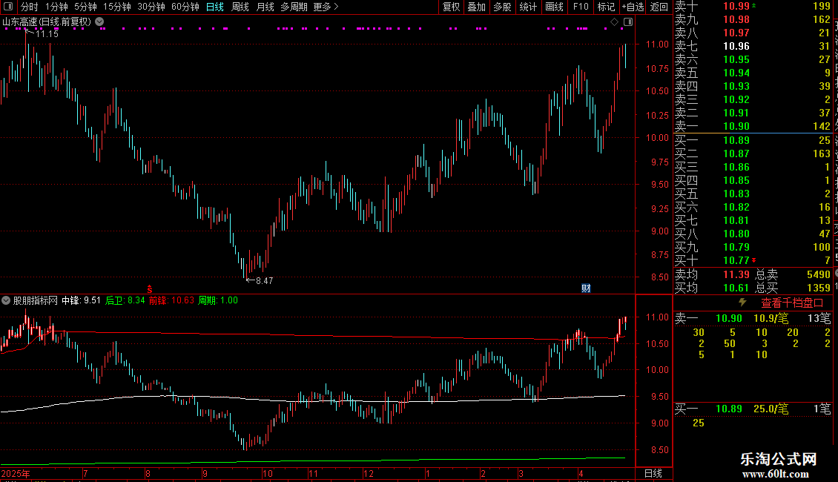The height and width of the screenshot is (482, 838).
Task: Switch to 周线 weekly chart
Action: coord(240,7)
